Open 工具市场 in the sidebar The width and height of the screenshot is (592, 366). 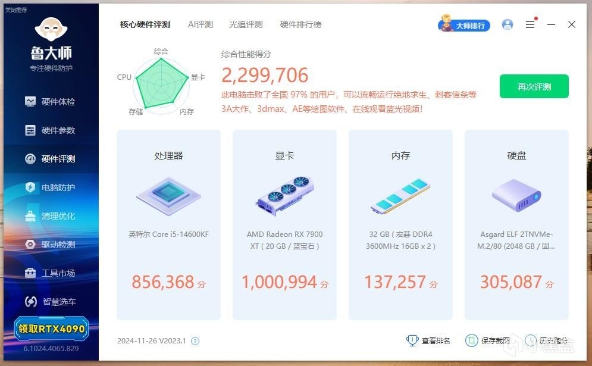[x=51, y=273]
